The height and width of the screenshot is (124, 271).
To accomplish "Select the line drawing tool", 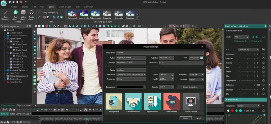I will (x=35, y=43).
